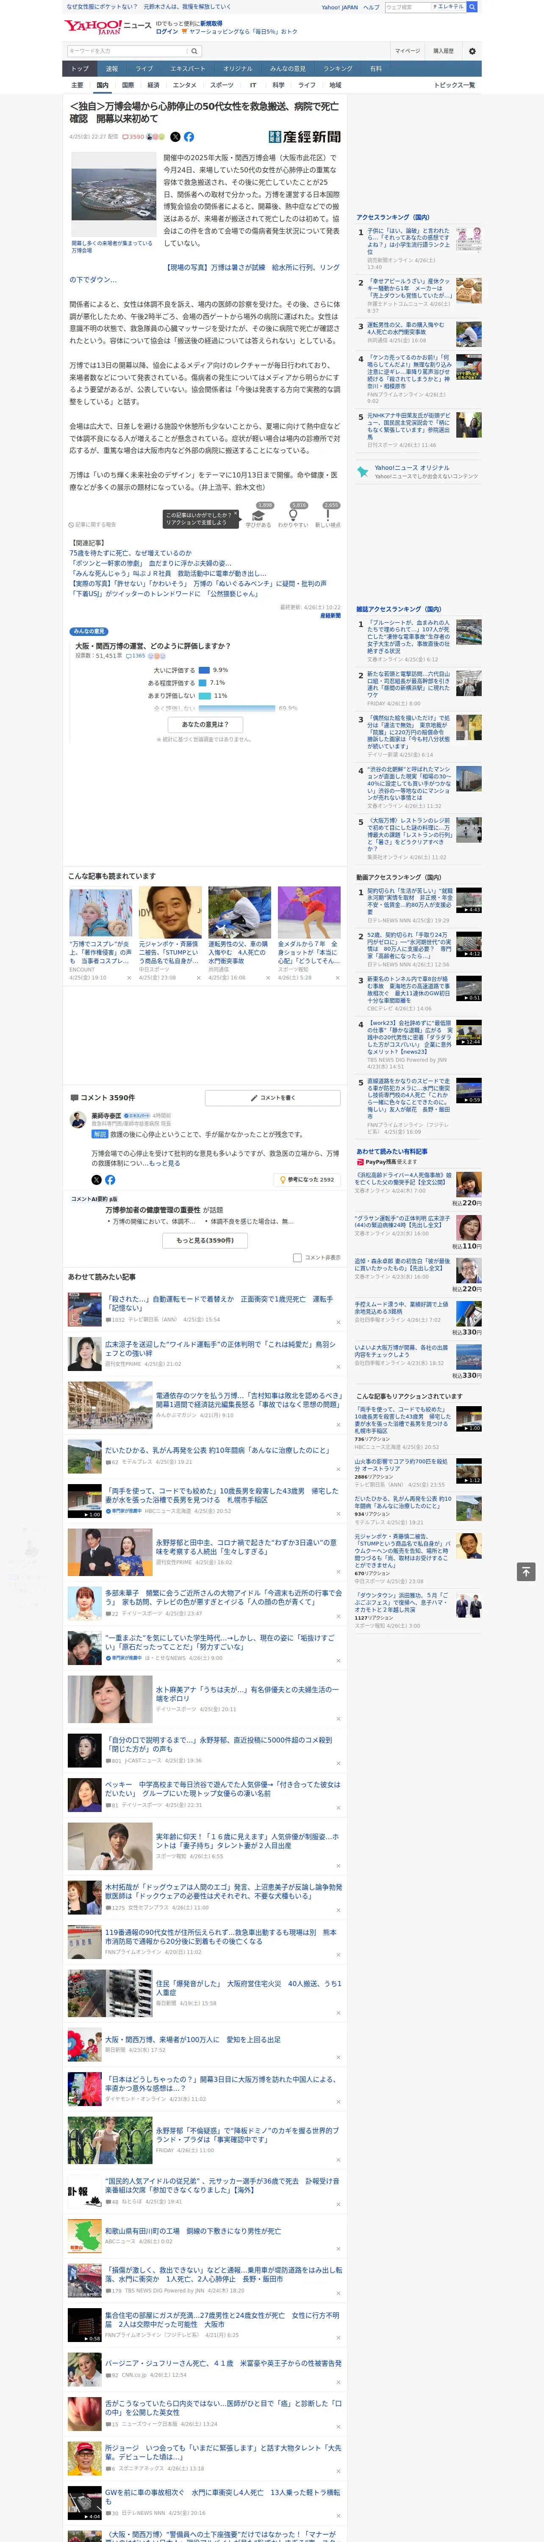The width and height of the screenshot is (544, 2542).
Task: Share the article headline on Facebook
Action: coord(189,137)
